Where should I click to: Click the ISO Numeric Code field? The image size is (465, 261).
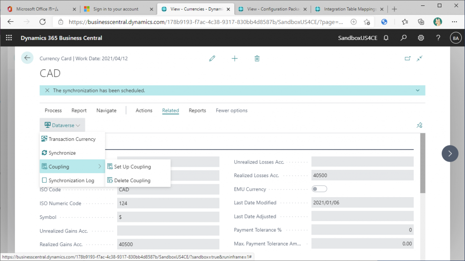pyautogui.click(x=168, y=203)
